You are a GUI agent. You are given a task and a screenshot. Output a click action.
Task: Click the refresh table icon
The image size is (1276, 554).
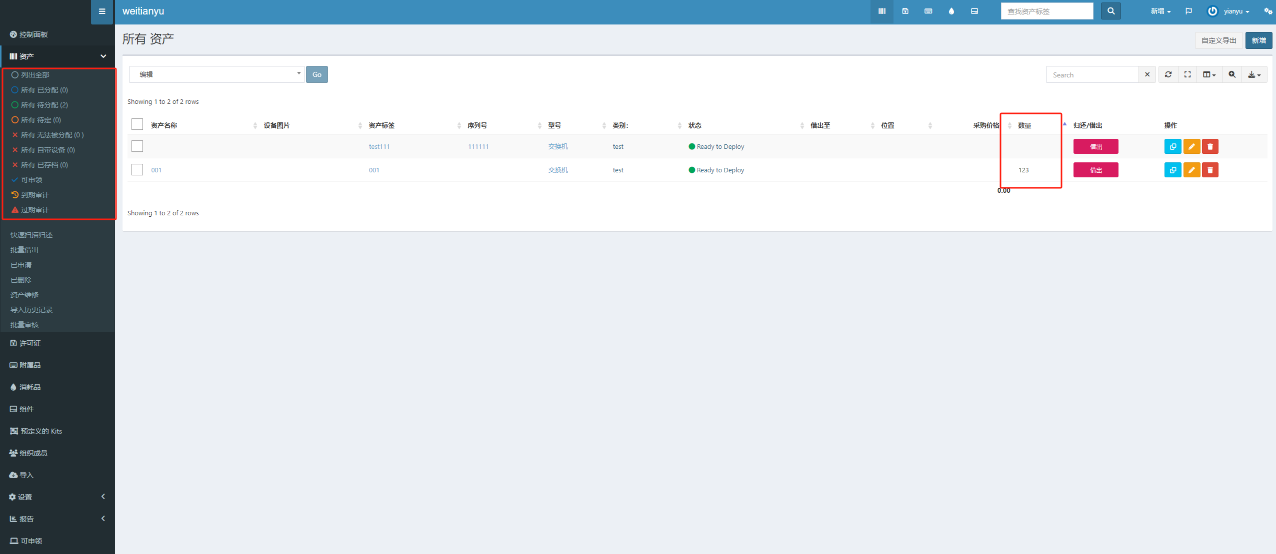(1168, 74)
